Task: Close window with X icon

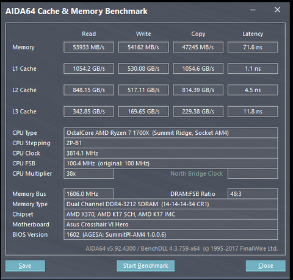Action: coord(277,10)
